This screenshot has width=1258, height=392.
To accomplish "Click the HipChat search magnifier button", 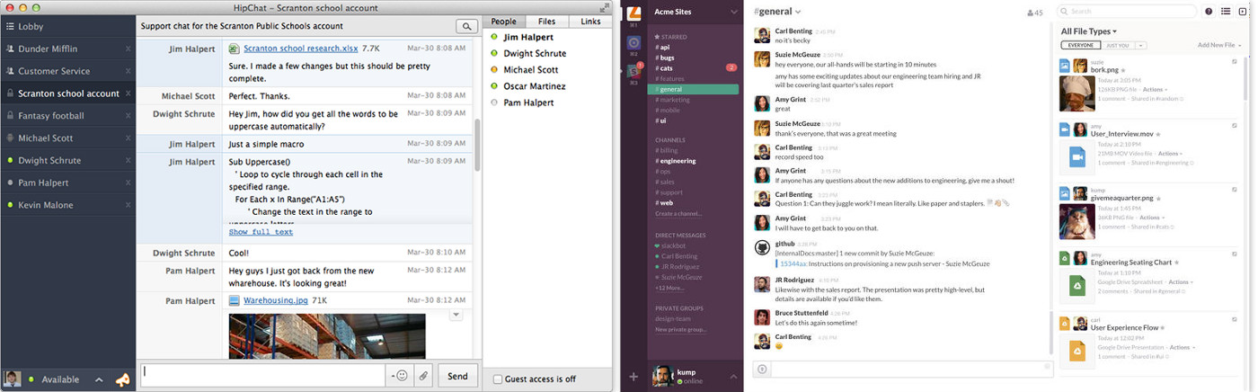I will pyautogui.click(x=467, y=26).
